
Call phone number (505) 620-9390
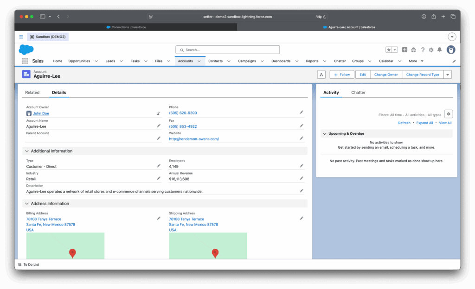point(183,113)
